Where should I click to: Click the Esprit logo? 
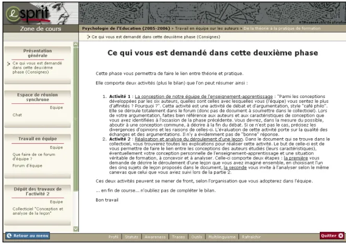click(x=28, y=14)
